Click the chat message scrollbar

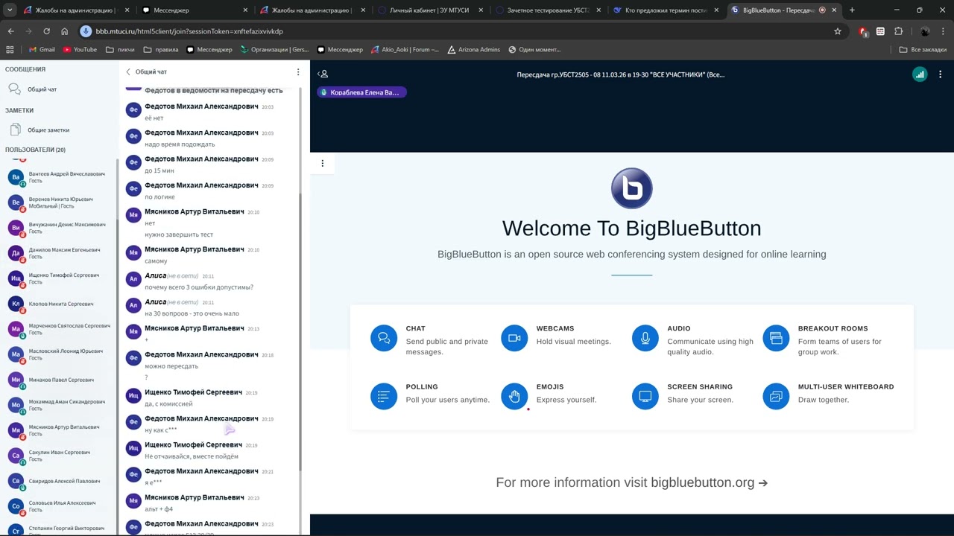pos(300,331)
